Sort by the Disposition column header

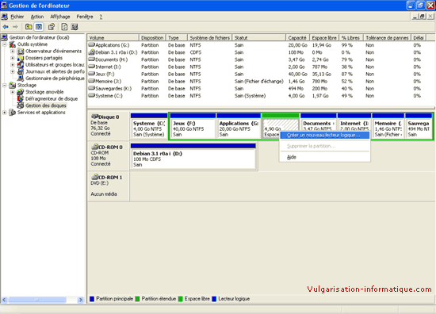152,37
